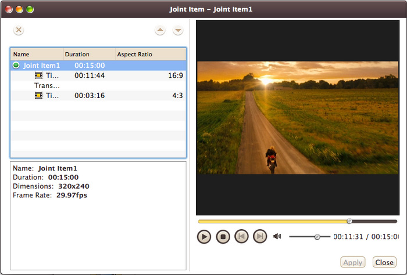This screenshot has width=407, height=275.
Task: Click the Apply button
Action: pyautogui.click(x=353, y=263)
